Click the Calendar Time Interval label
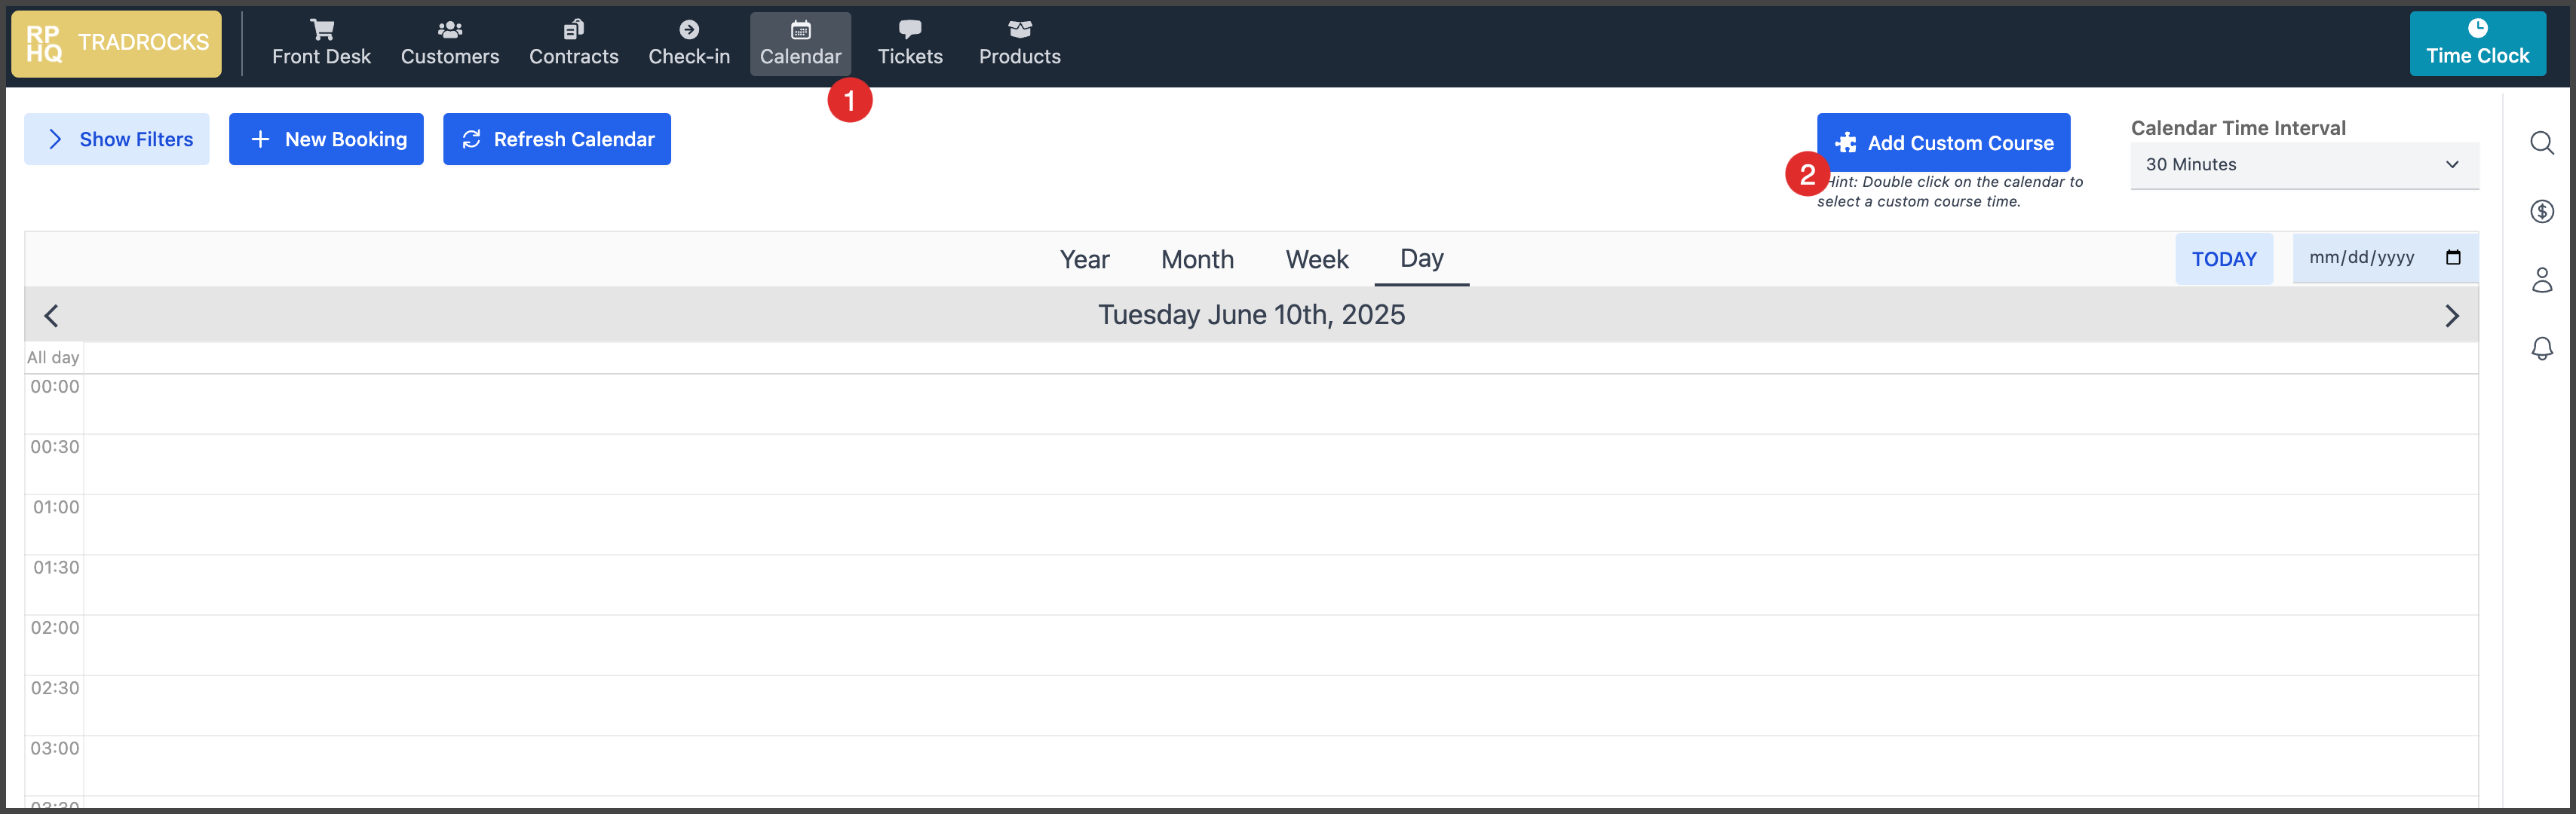Image resolution: width=2576 pixels, height=814 pixels. (2238, 128)
